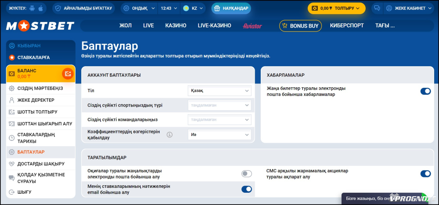Click the user icon beside Қыбыран
This screenshot has height=205, width=439.
pyautogui.click(x=12, y=46)
